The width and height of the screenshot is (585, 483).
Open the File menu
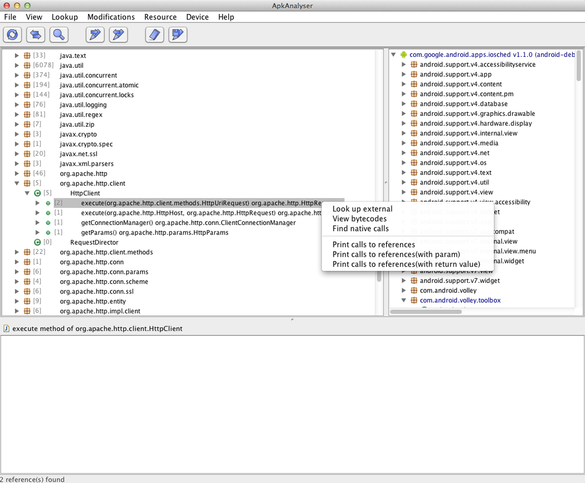click(10, 17)
